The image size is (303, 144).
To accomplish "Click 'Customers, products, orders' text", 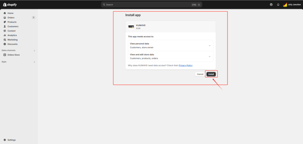I will [x=144, y=58].
